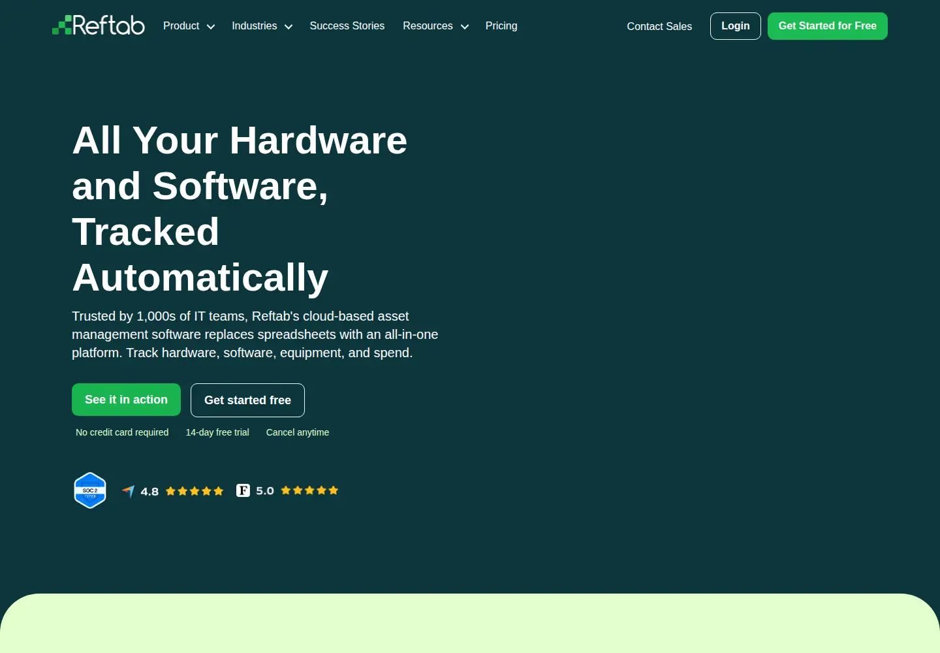Image resolution: width=940 pixels, height=653 pixels.
Task: Click the 5.0 rating number
Action: (265, 490)
